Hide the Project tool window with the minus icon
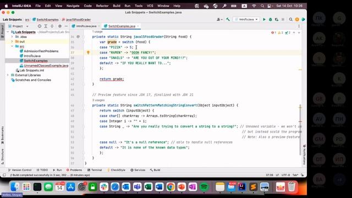This screenshot has height=198, width=352. coord(66,26)
